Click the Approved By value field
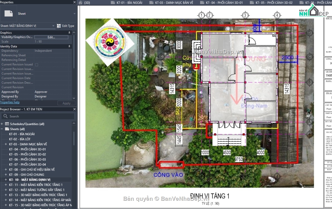 (53, 92)
